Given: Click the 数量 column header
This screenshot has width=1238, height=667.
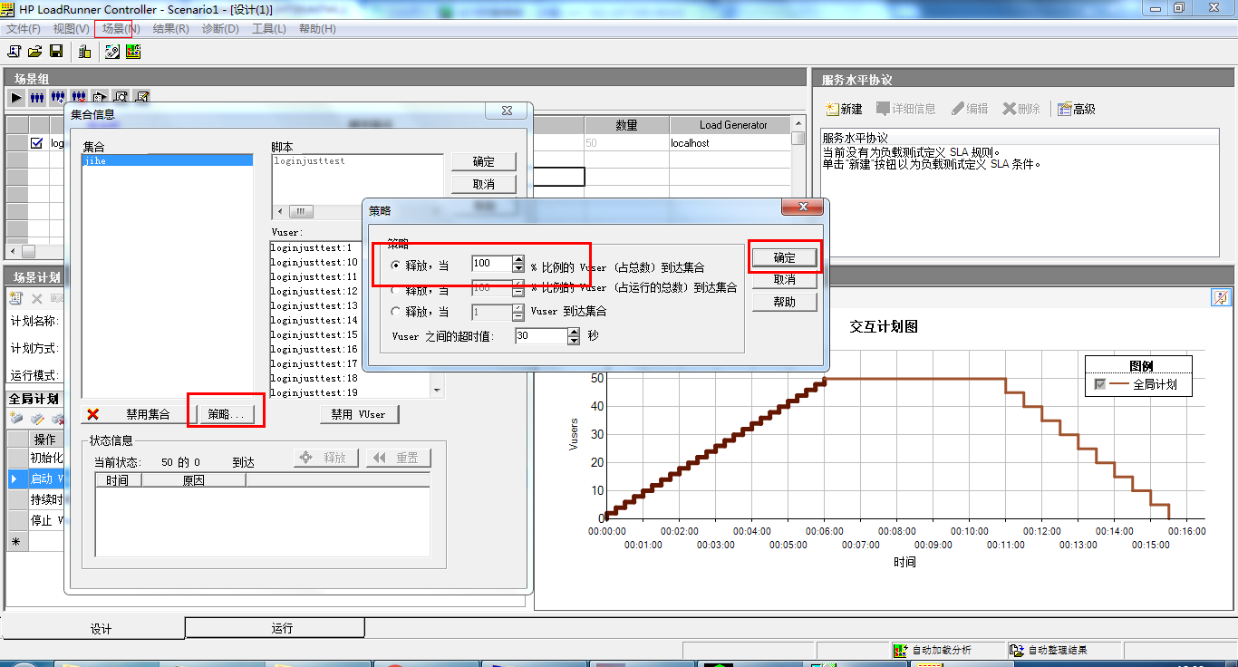Looking at the screenshot, I should click(x=626, y=125).
